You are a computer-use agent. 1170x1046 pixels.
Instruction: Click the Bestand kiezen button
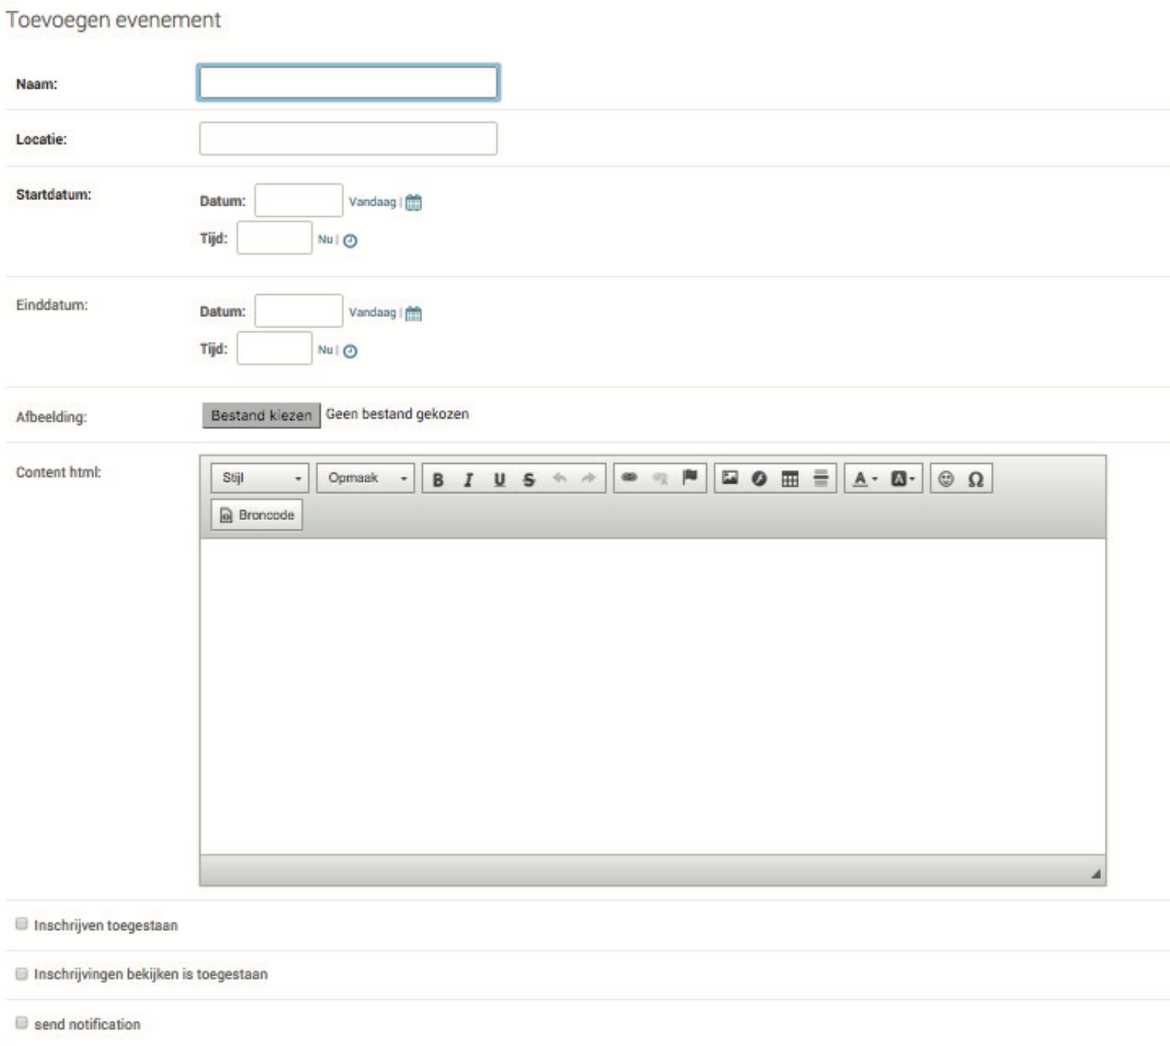[261, 415]
